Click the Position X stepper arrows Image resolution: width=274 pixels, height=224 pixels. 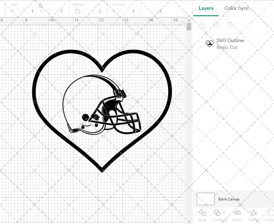[x=133, y=11]
